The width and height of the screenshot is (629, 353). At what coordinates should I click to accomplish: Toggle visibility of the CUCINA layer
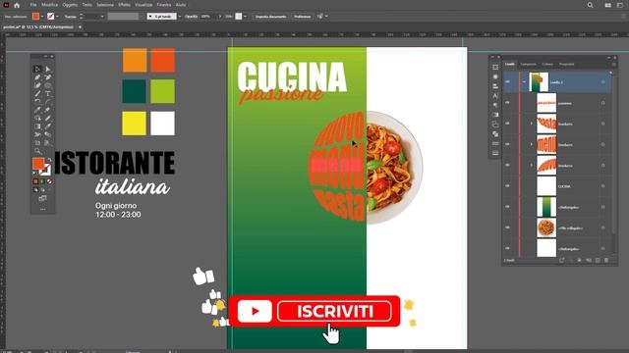507,186
